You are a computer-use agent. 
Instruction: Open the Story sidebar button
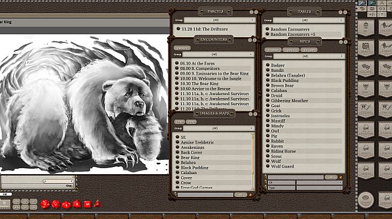366,68
